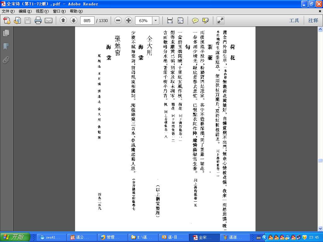
Task: Click the system tray clock 23:45
Action: pos(314,238)
